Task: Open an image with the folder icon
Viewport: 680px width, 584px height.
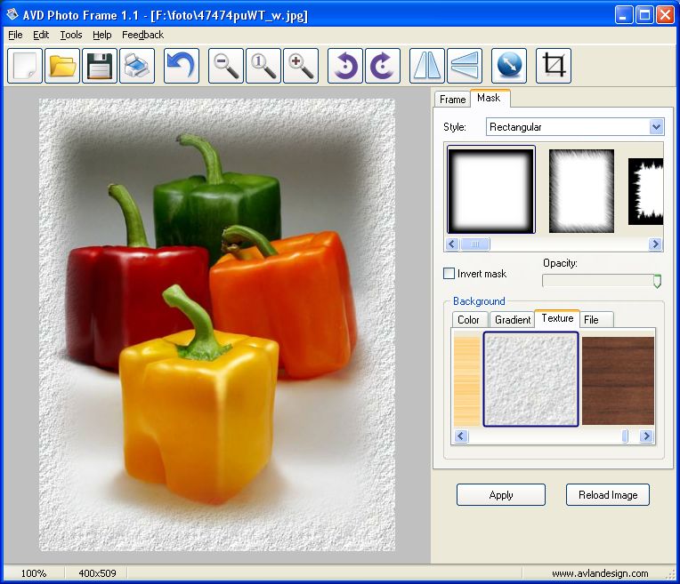Action: click(62, 67)
